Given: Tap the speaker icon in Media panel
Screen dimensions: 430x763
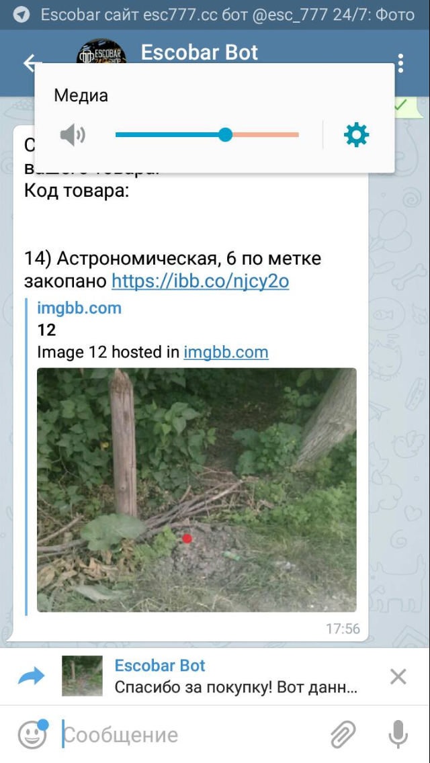Looking at the screenshot, I should click(x=73, y=135).
